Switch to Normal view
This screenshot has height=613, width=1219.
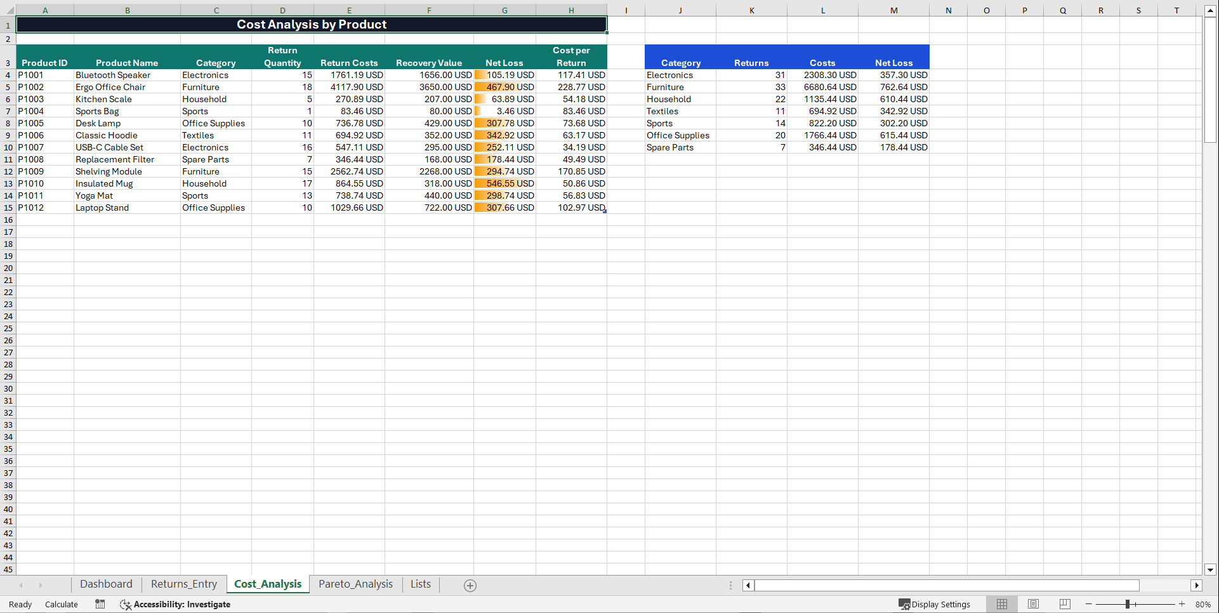pos(1002,604)
